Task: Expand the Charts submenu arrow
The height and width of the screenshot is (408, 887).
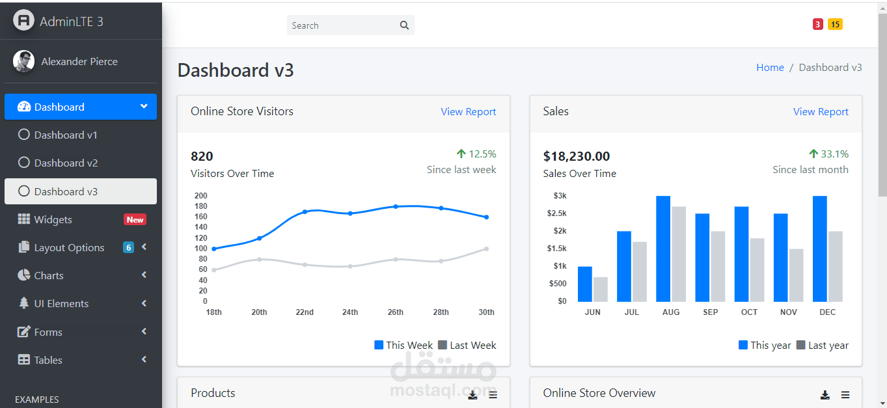Action: tap(144, 275)
